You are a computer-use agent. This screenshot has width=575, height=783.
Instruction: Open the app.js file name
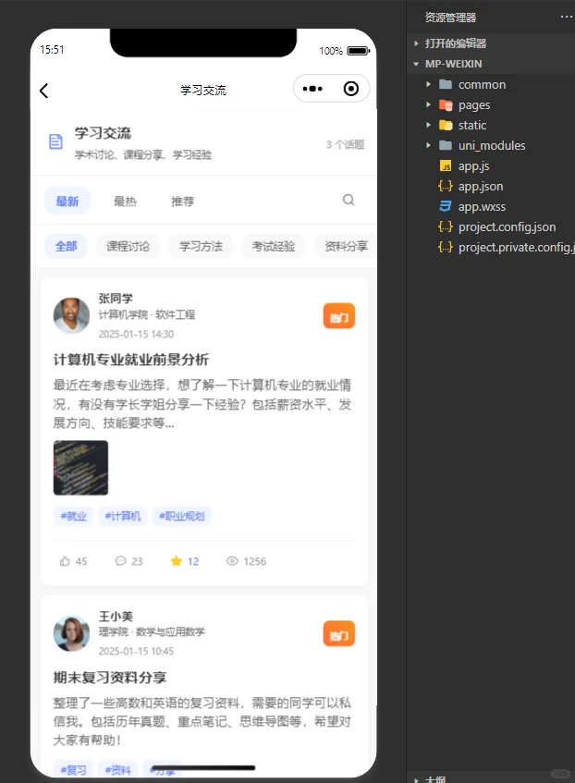[x=473, y=165]
